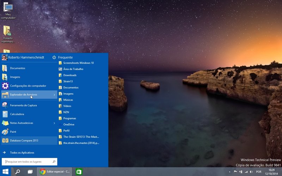This screenshot has width=282, height=176.
Task: Click the network signal tray icon
Action: pyautogui.click(x=246, y=172)
